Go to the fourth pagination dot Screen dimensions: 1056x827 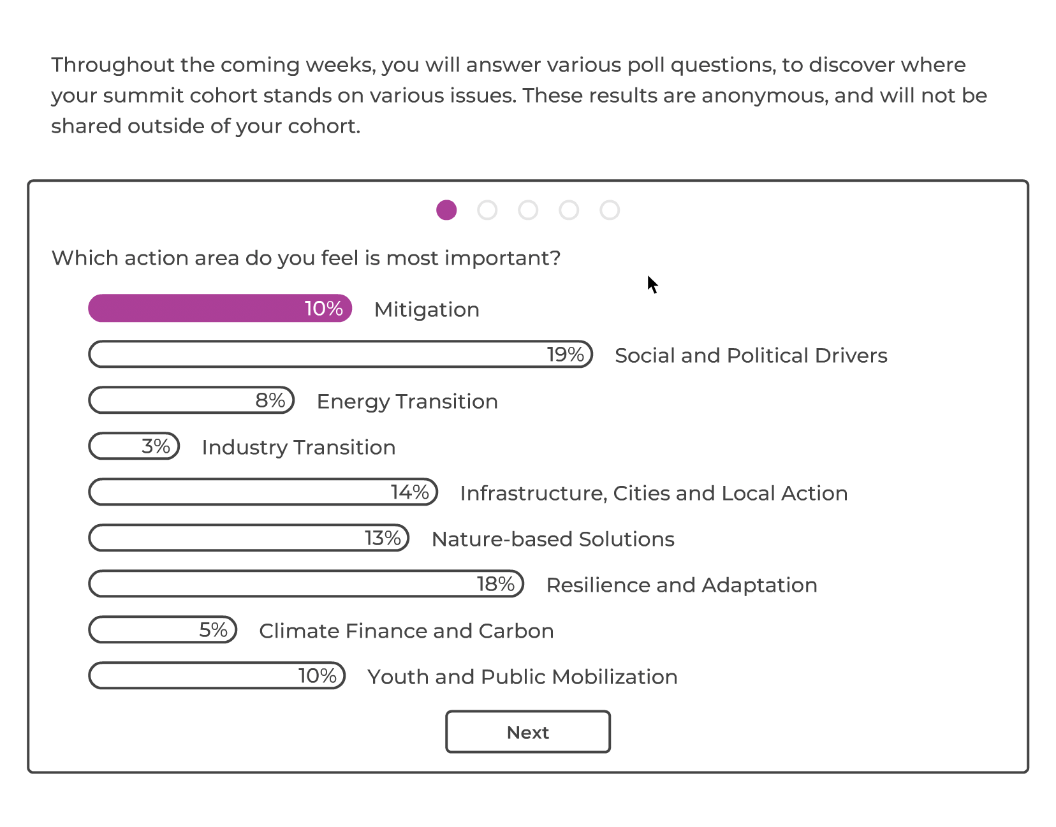569,210
